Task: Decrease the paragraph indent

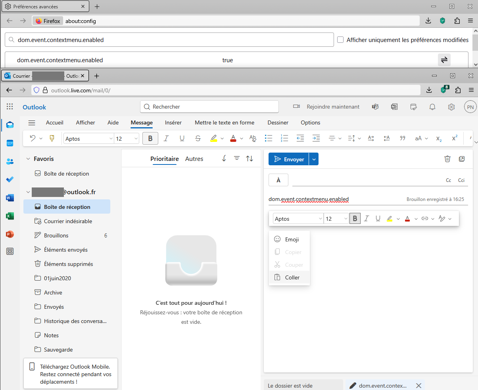Action: (300, 138)
